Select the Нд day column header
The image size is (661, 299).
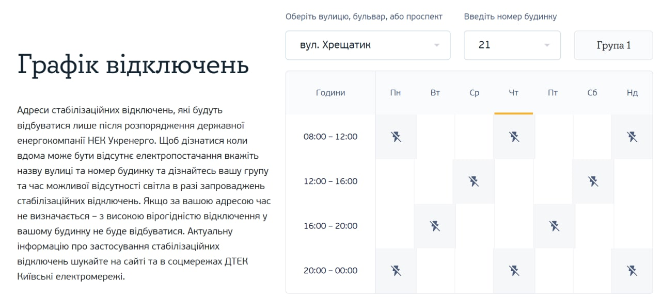coord(632,93)
